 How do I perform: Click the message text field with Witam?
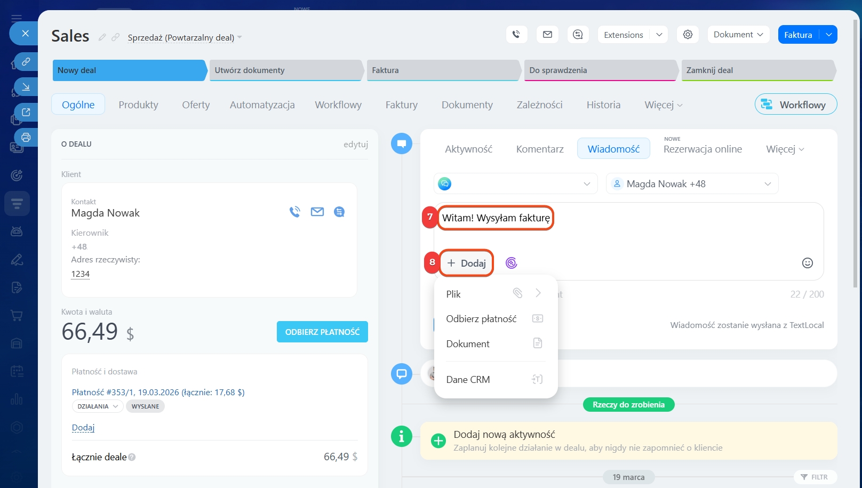coord(629,229)
